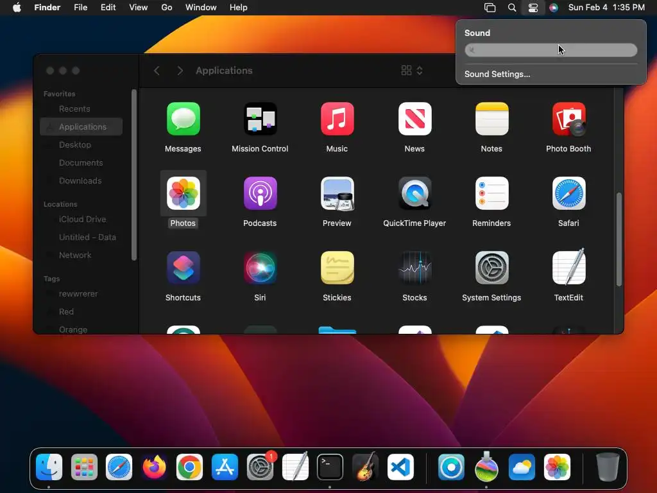This screenshot has width=657, height=493.
Task: Select the News app icon
Action: point(415,119)
